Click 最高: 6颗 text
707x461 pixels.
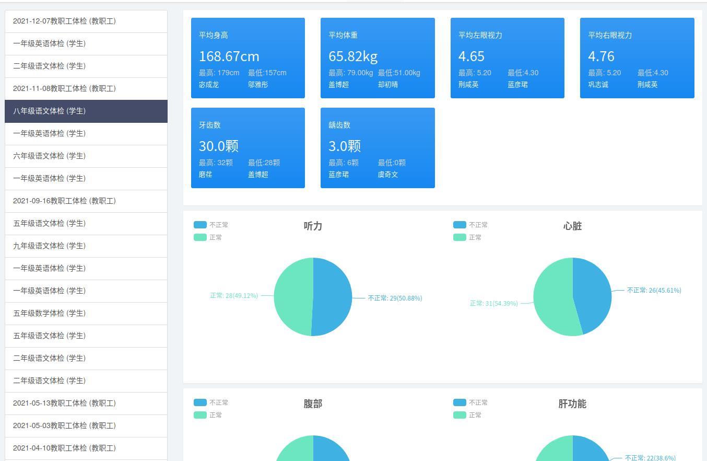[344, 163]
